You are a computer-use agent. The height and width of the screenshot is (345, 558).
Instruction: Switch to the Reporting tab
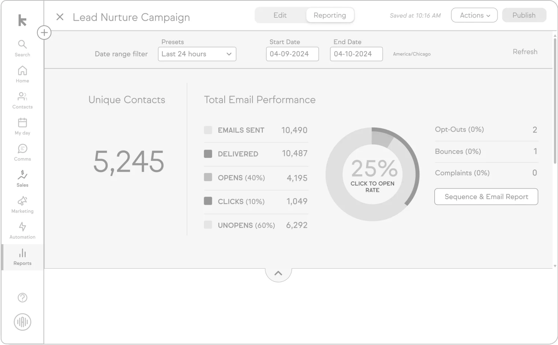point(330,15)
